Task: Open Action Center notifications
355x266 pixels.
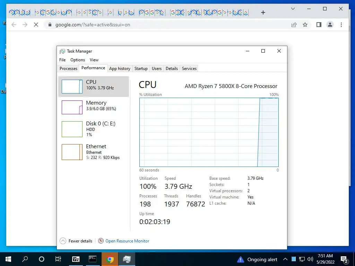Action: (344, 259)
